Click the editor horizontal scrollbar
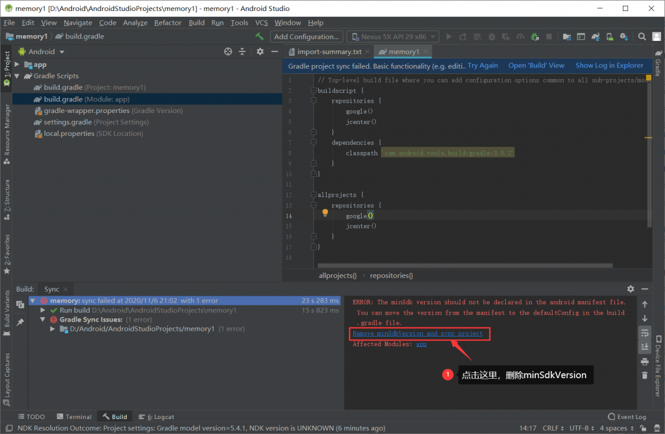 465,266
